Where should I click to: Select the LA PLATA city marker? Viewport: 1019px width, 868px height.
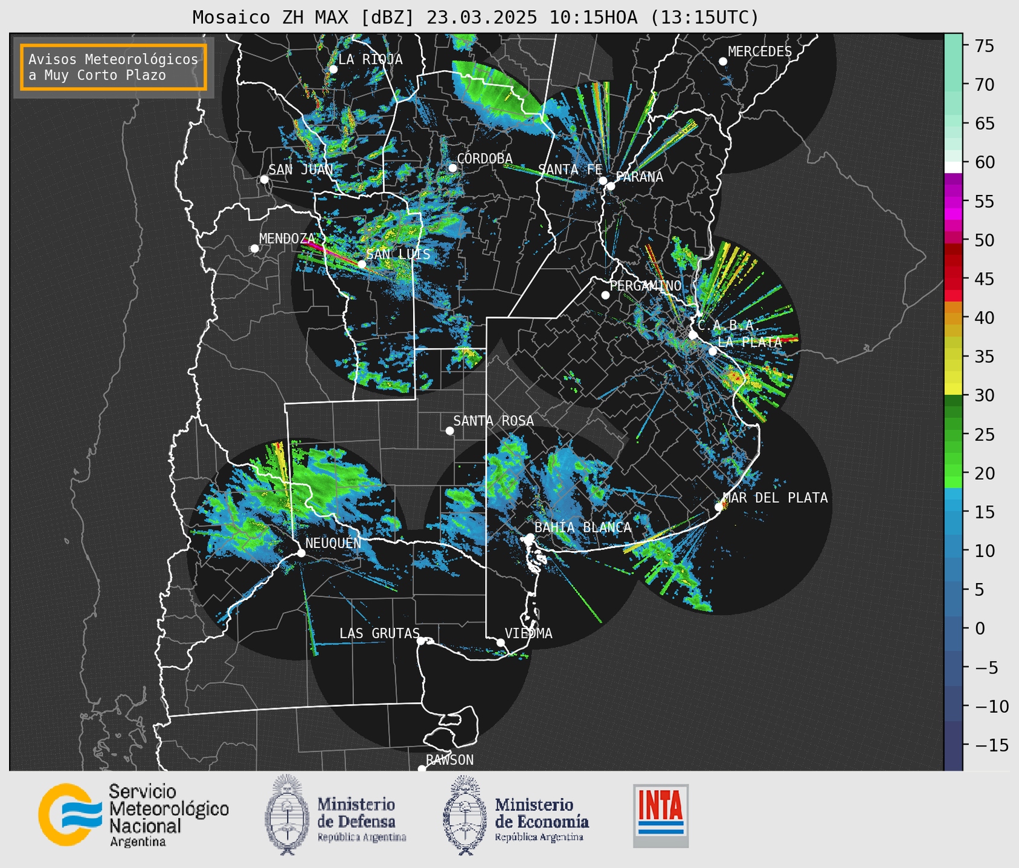(x=713, y=351)
